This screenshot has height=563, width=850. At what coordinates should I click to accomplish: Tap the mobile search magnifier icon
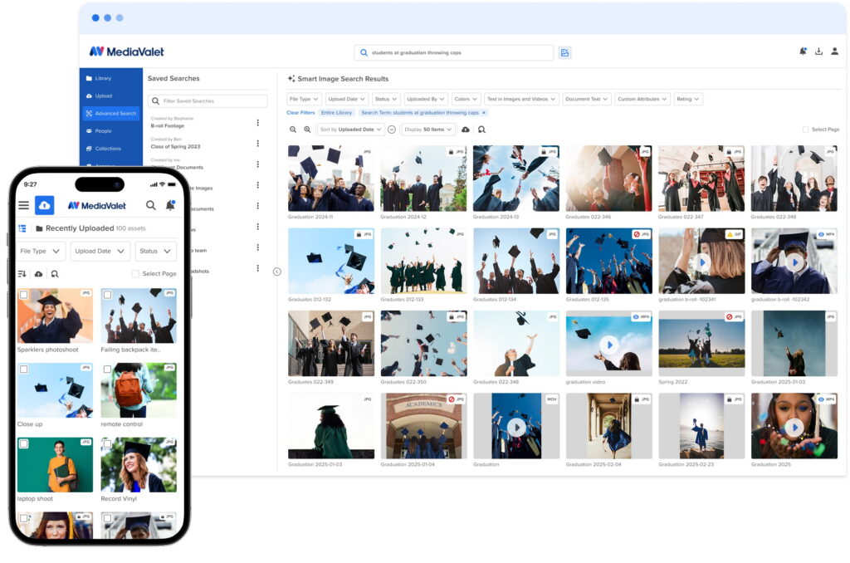click(151, 205)
